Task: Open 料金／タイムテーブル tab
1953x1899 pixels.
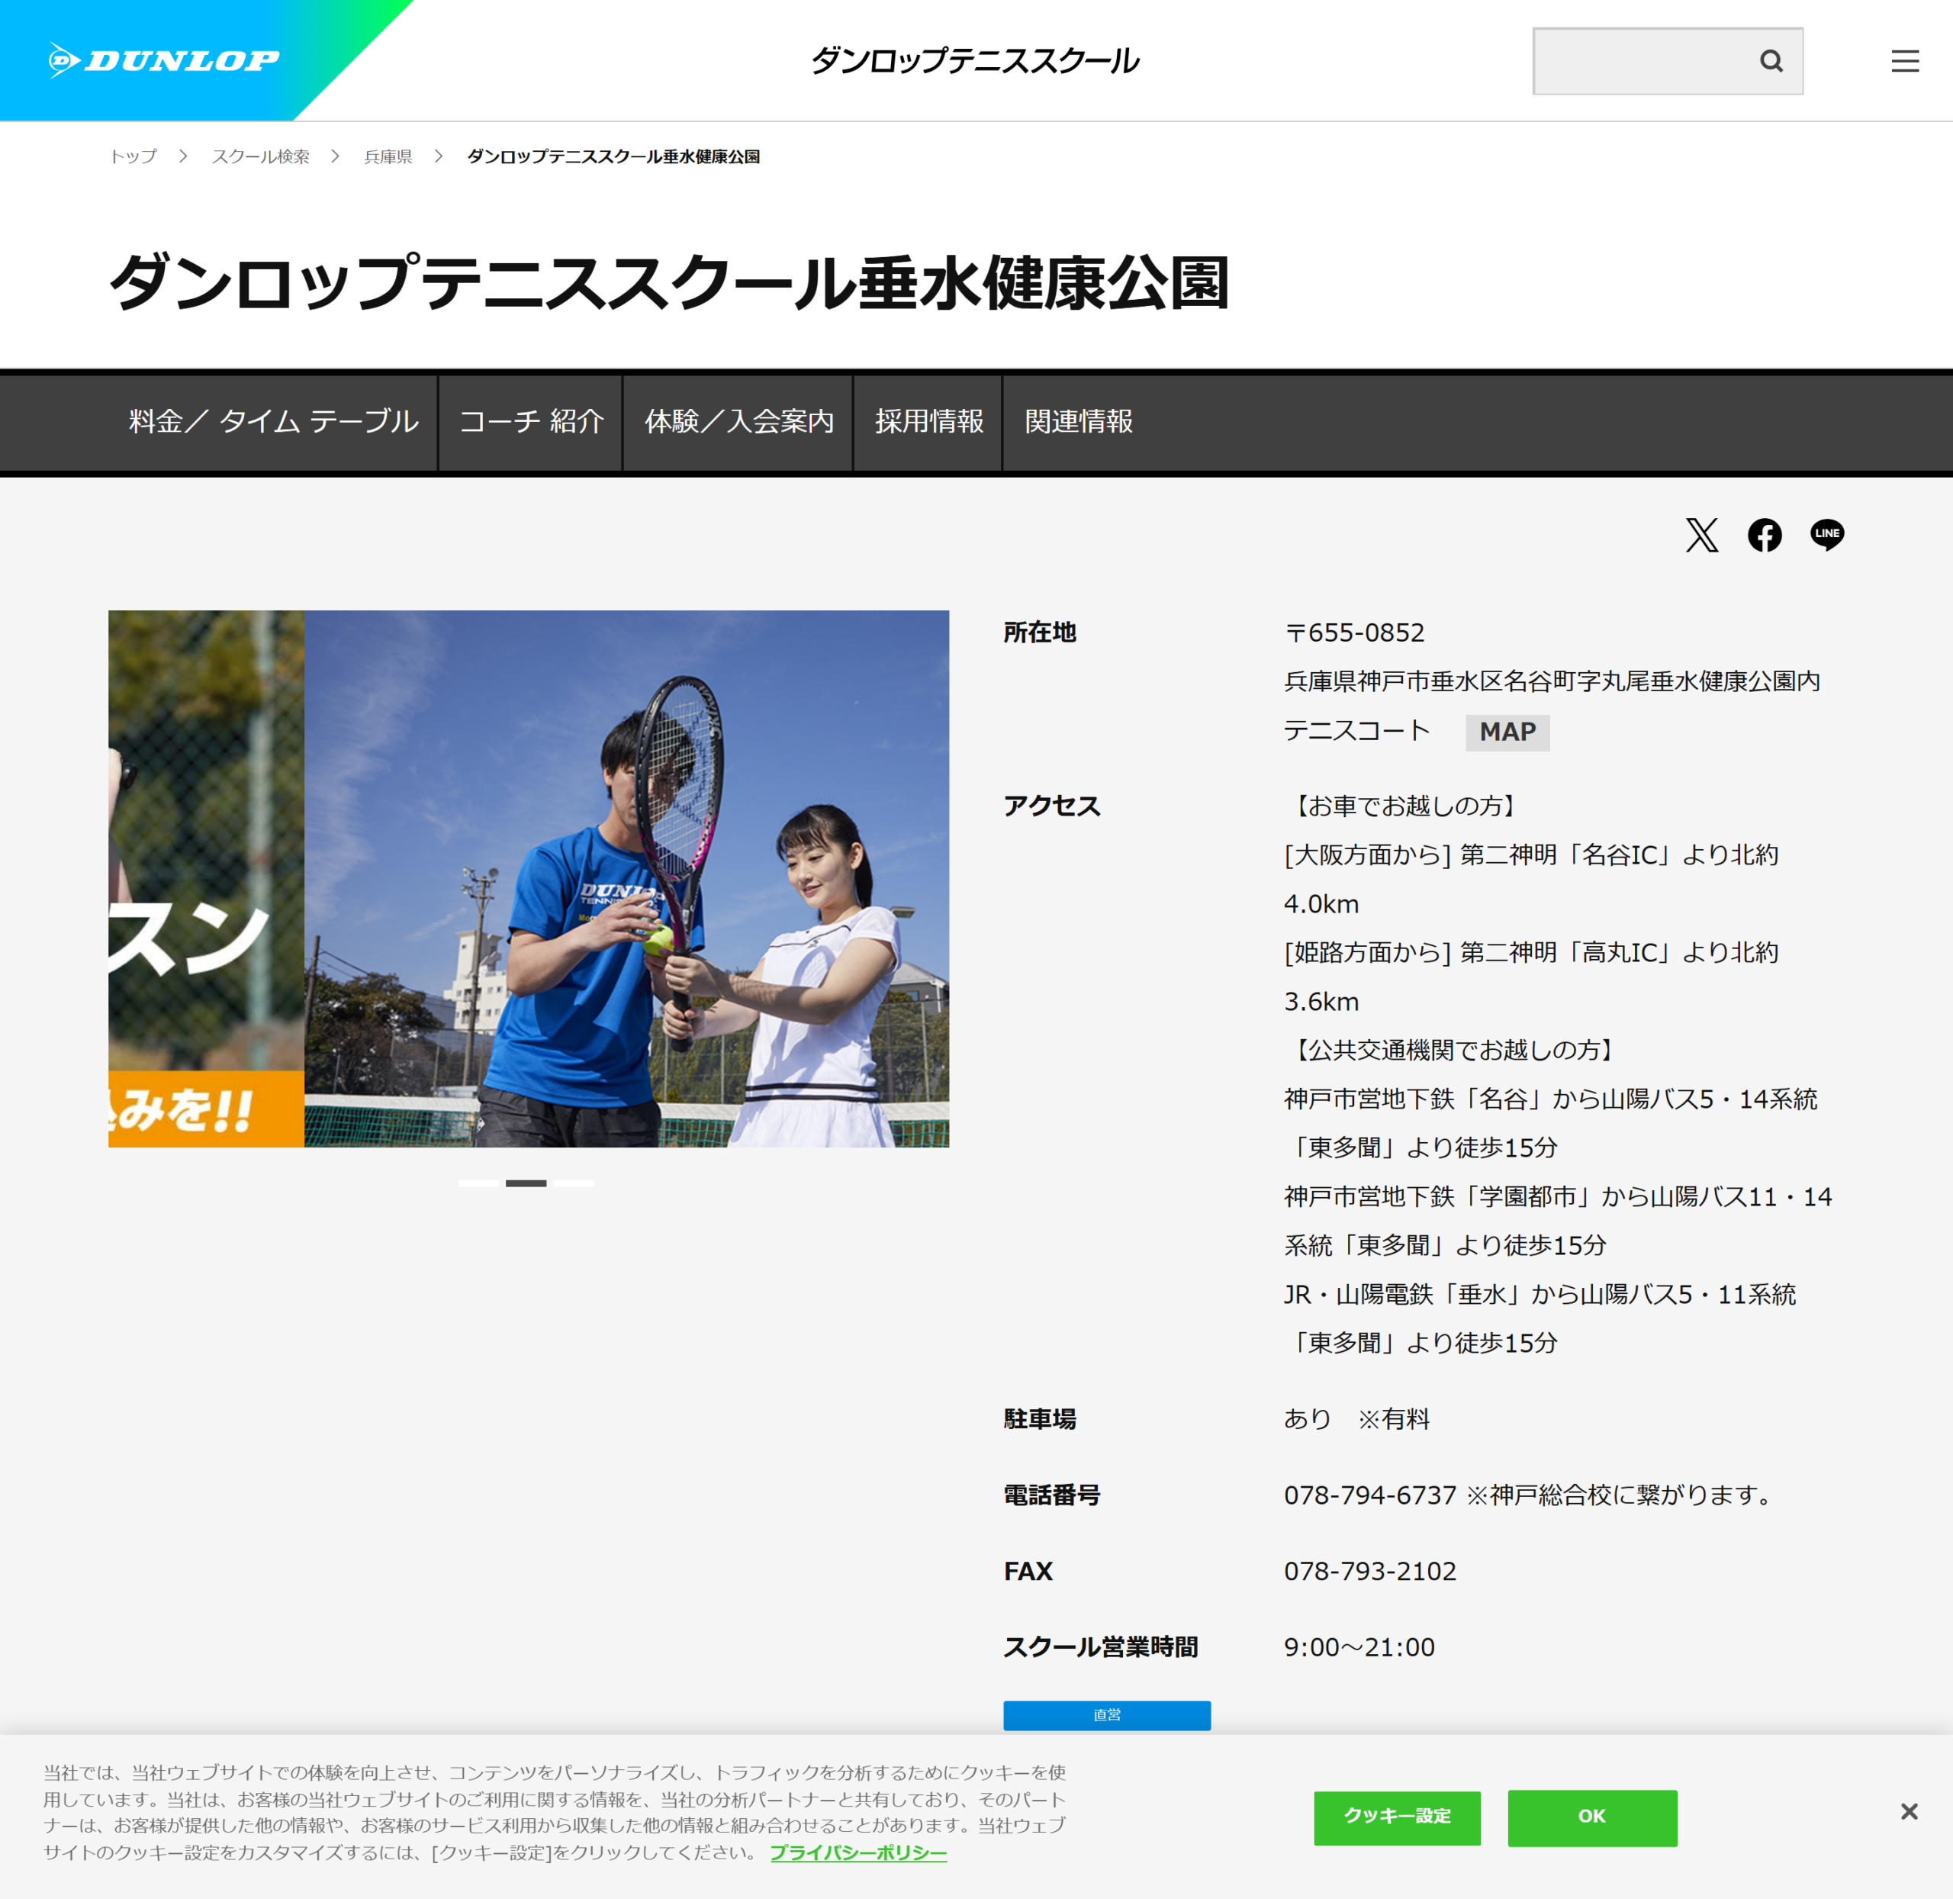Action: pos(273,422)
